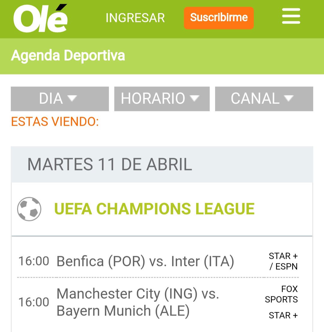Open the hamburger menu icon
This screenshot has width=324, height=332.
pos(291,16)
